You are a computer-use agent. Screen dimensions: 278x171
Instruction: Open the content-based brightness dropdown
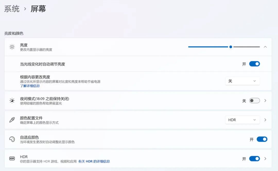242,81
